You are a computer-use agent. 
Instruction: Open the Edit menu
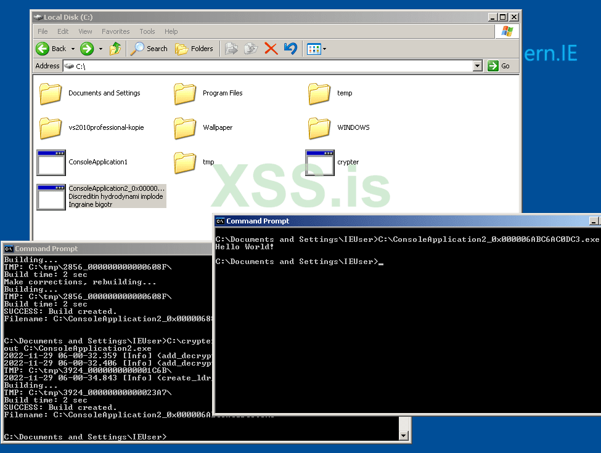tap(63, 31)
